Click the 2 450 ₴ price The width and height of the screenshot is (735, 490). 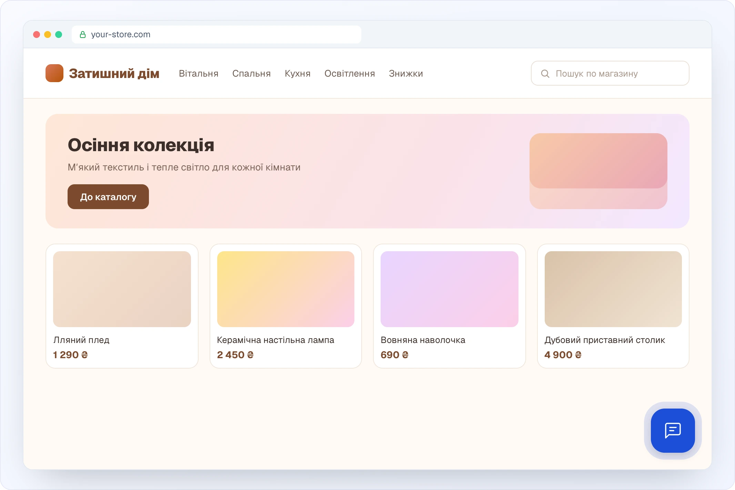click(x=235, y=355)
